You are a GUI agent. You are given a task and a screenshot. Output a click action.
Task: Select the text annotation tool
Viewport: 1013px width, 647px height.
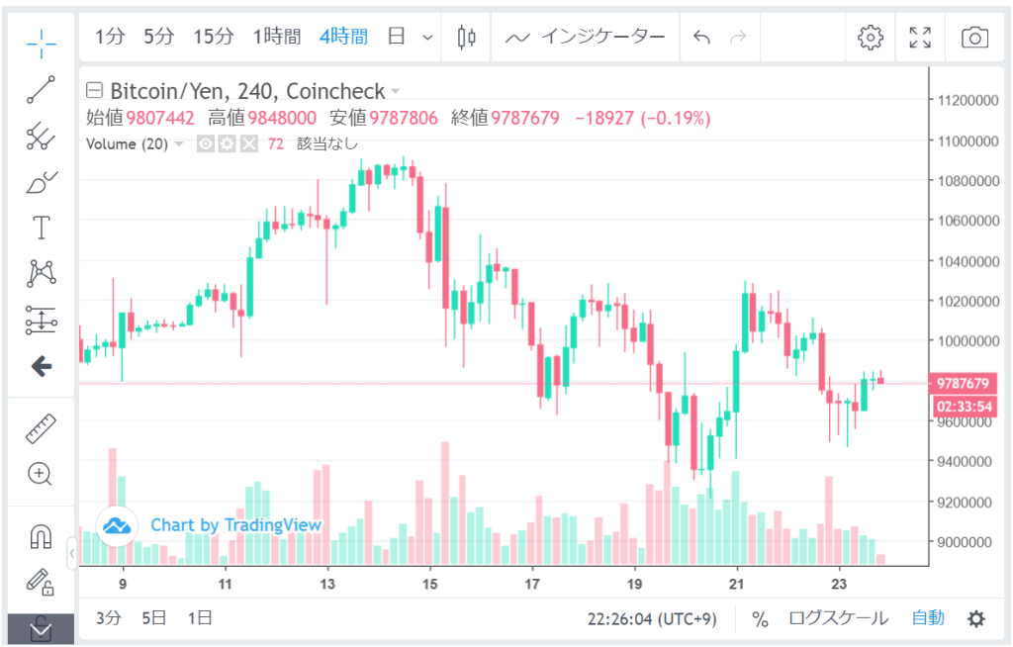click(x=41, y=228)
